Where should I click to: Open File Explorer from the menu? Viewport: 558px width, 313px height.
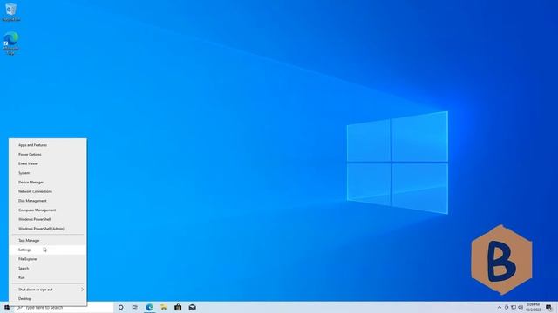48,259
